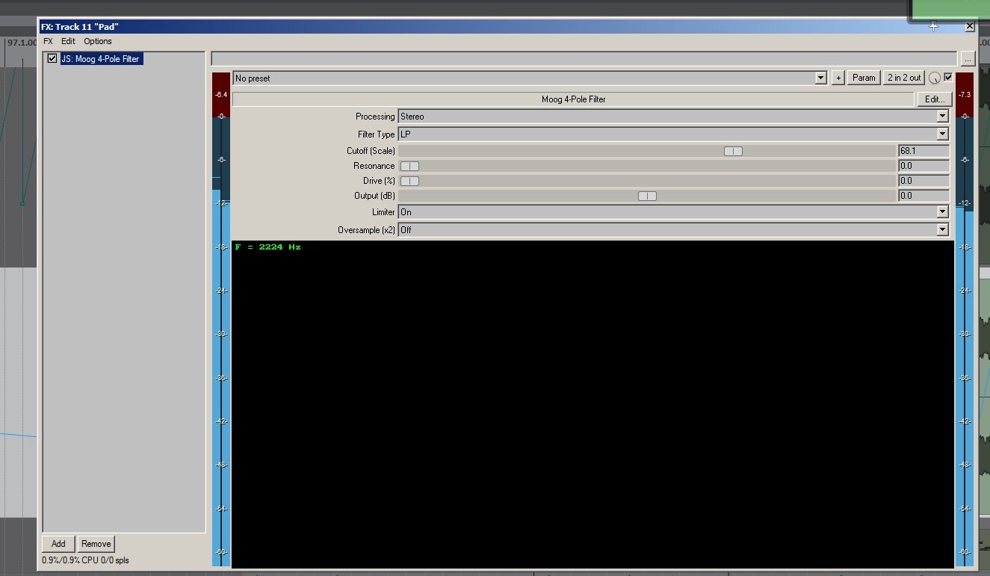Click the Edit... button for the JS effect
Screen dimensions: 990x576
coord(935,99)
